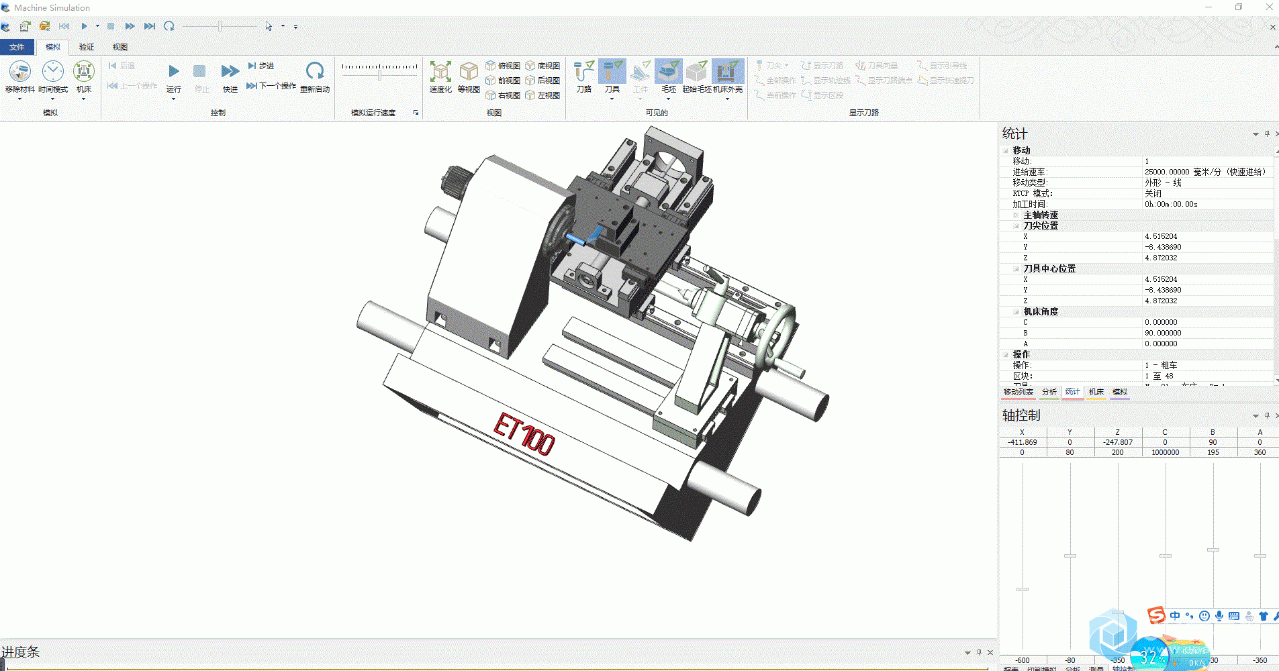Open the 文件 file menu
This screenshot has width=1279, height=671.
click(x=17, y=47)
